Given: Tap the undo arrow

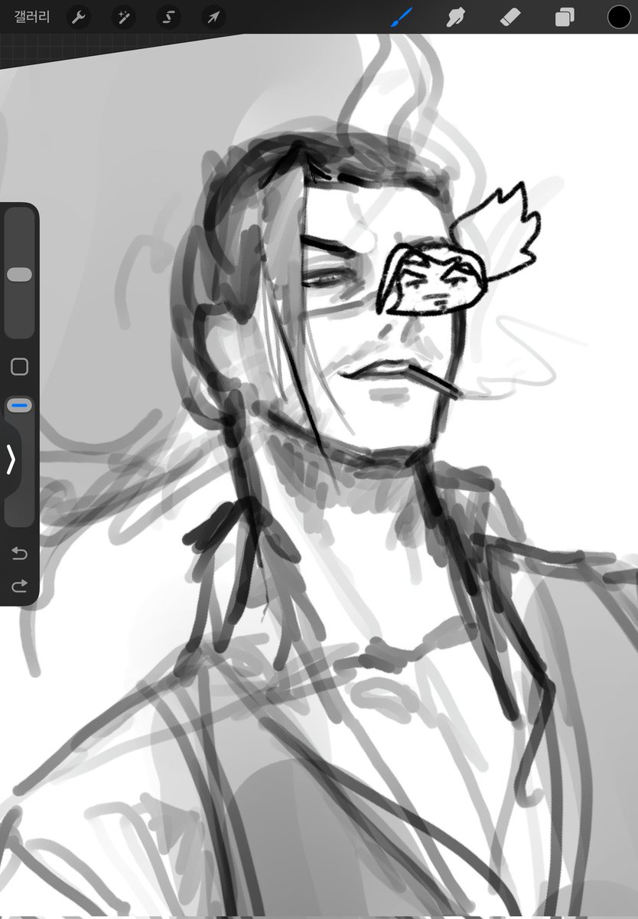Looking at the screenshot, I should [19, 553].
